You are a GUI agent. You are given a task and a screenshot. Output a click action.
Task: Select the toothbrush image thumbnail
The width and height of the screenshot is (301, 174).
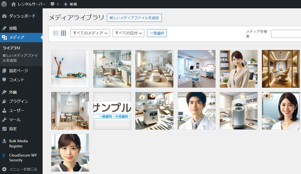tap(70, 69)
